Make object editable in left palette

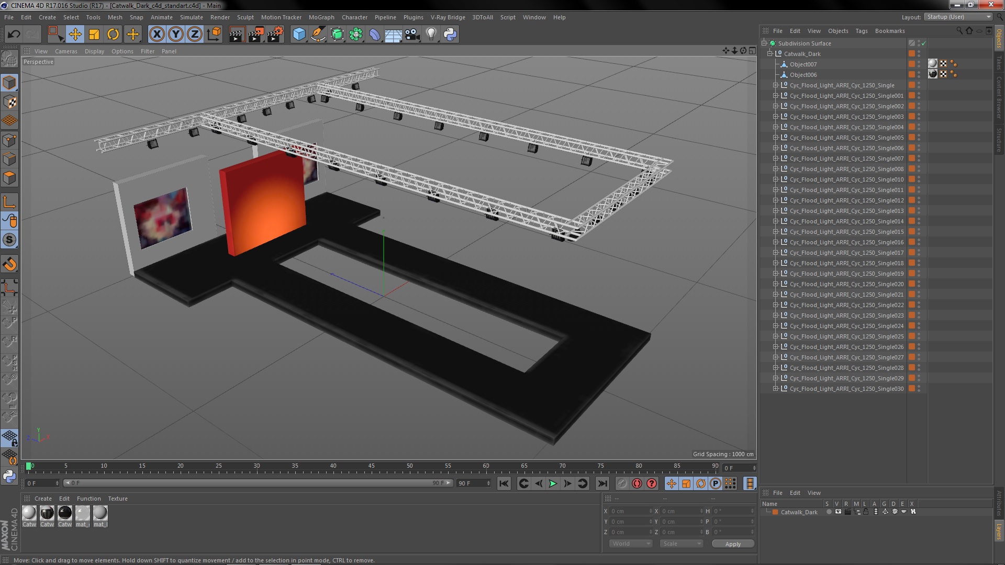pos(9,59)
